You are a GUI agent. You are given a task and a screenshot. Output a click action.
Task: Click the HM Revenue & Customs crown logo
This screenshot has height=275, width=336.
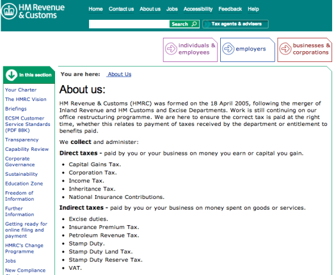coord(9,12)
